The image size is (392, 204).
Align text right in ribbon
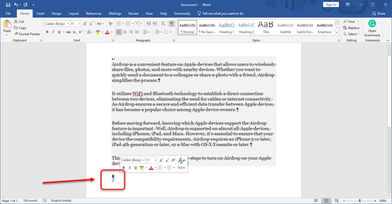click(x=131, y=32)
